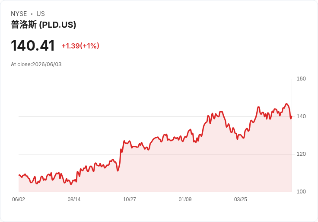
Task: Click the PLD.US stock title
Action: pos(43,25)
